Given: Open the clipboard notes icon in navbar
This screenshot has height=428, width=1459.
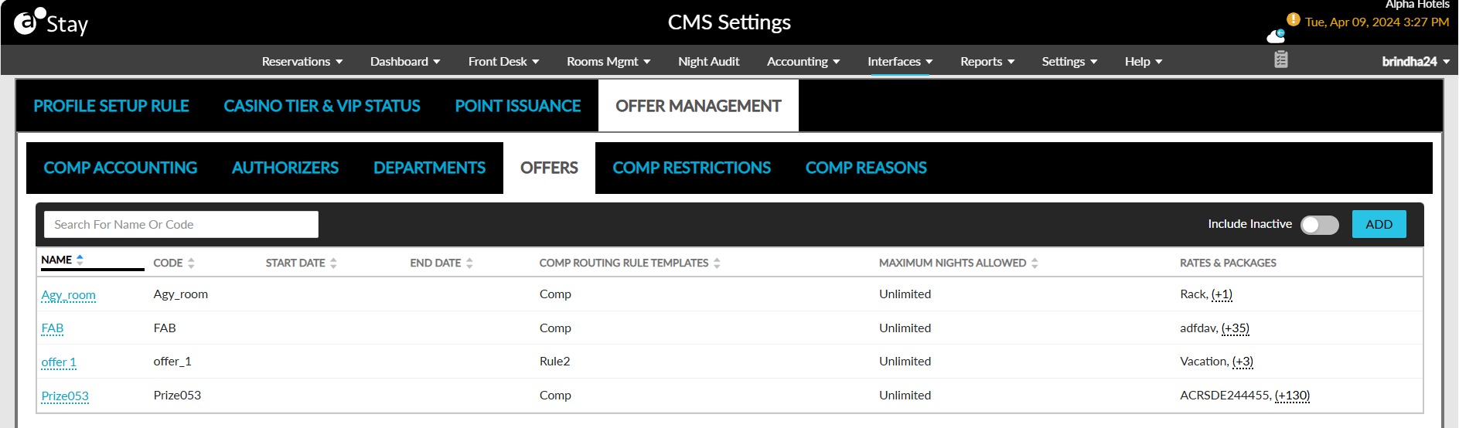Looking at the screenshot, I should point(1281,59).
